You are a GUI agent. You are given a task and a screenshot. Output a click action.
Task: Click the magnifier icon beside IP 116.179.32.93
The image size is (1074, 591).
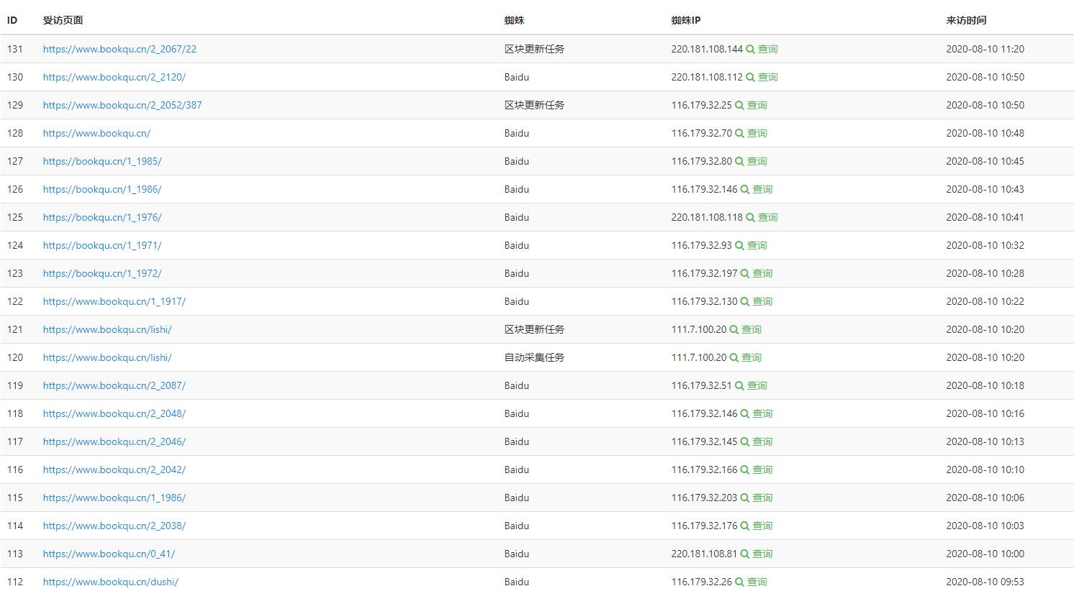tap(739, 245)
